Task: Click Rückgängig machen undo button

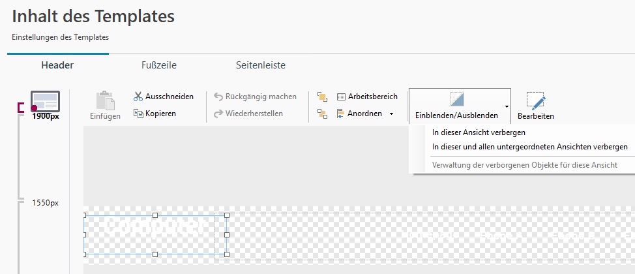Action: click(x=255, y=97)
